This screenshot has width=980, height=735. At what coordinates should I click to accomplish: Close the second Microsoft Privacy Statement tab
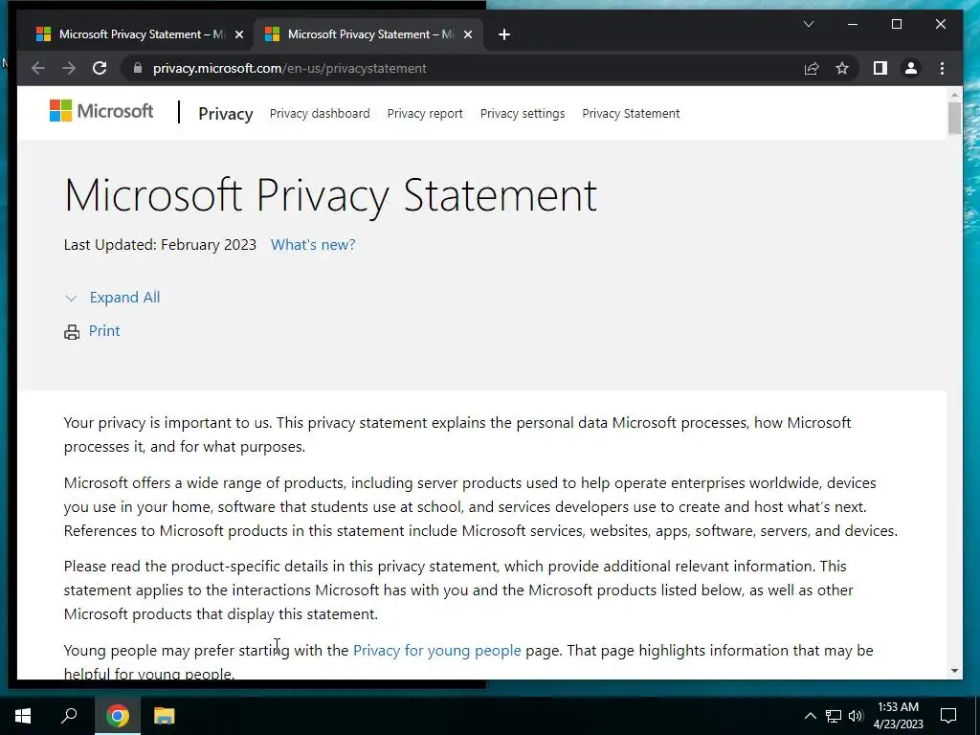(x=467, y=34)
